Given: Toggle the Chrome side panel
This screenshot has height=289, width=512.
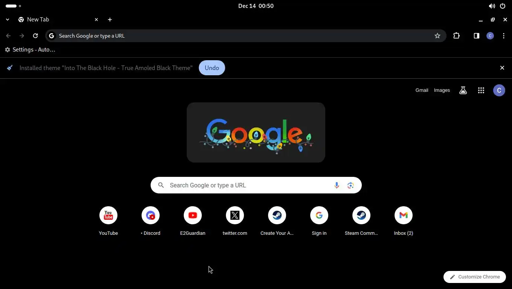Looking at the screenshot, I should pyautogui.click(x=477, y=36).
